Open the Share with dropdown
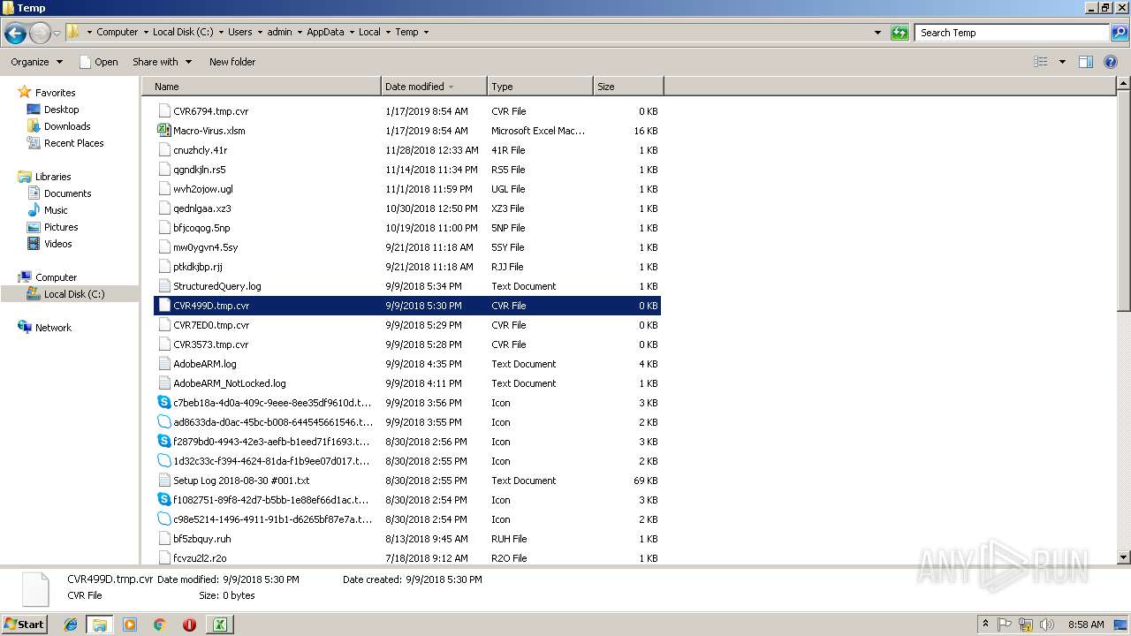 (162, 62)
